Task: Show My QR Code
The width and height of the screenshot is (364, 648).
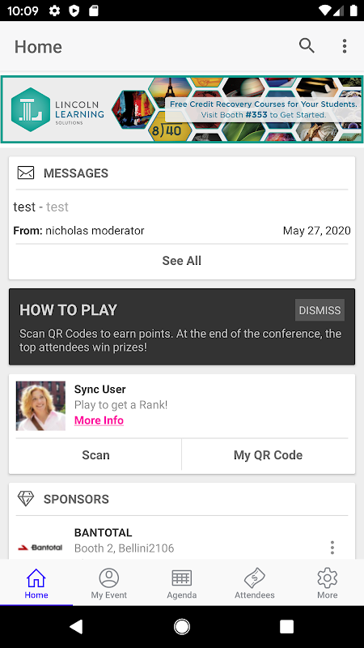Action: click(269, 455)
